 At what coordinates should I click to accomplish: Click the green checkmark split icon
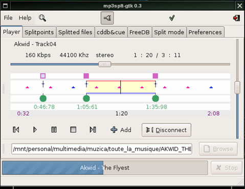click(x=172, y=18)
